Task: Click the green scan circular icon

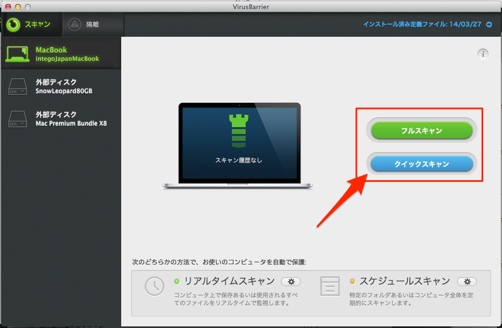Action: click(x=13, y=24)
